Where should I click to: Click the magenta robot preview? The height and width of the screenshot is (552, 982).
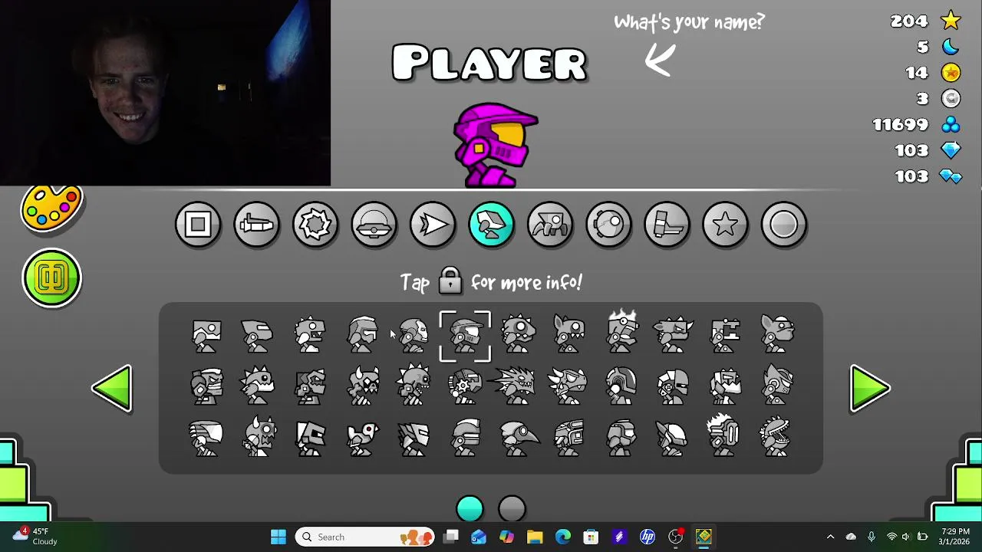click(x=496, y=145)
